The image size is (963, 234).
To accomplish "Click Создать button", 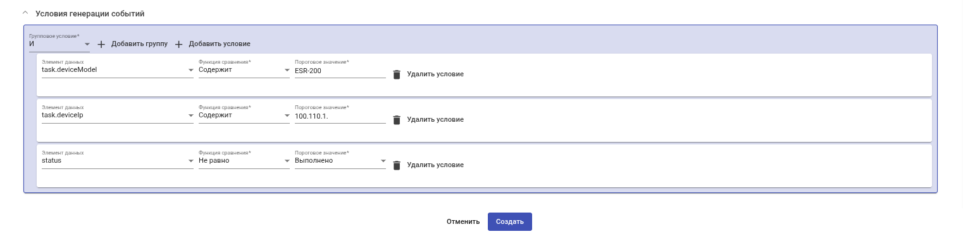I will click(x=510, y=222).
